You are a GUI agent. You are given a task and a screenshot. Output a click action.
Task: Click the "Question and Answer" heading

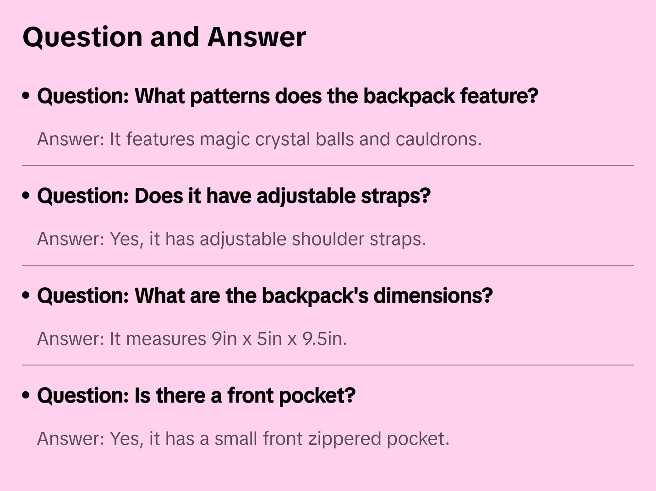(164, 37)
